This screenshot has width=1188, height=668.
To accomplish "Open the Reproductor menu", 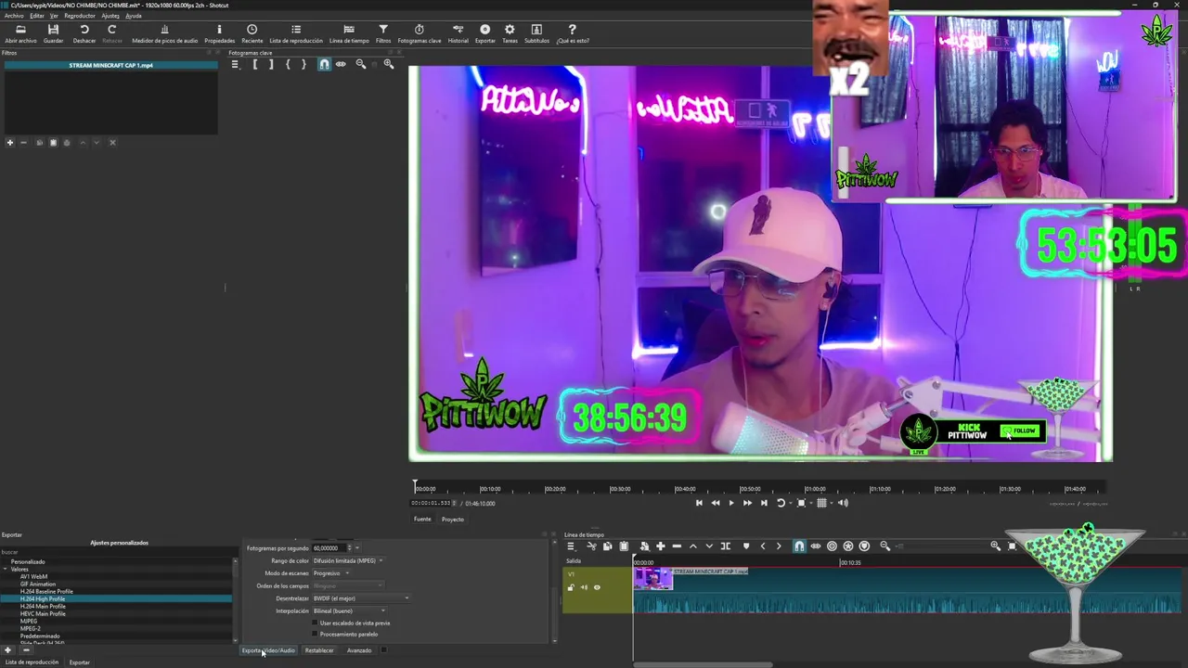I will coord(79,16).
